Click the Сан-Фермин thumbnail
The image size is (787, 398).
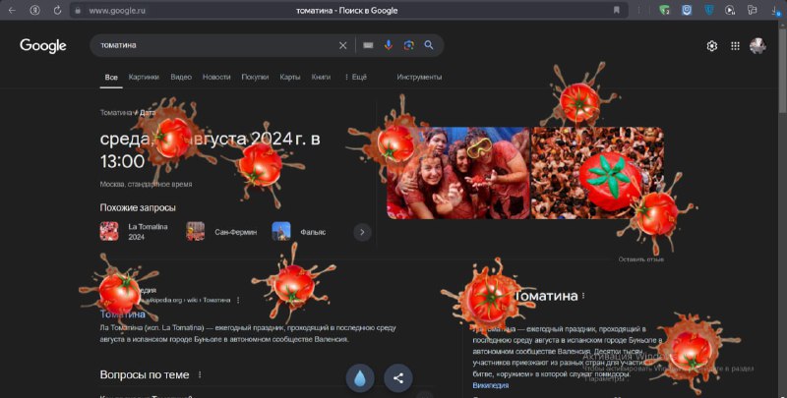click(195, 232)
